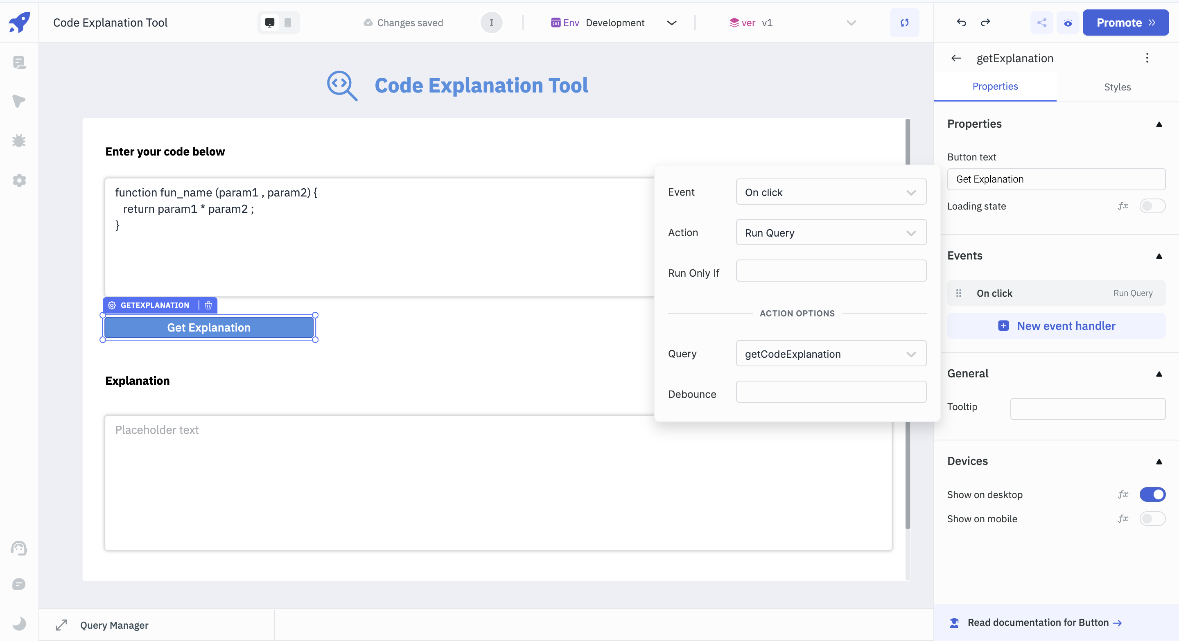Click the Promote button
This screenshot has height=641, width=1179.
point(1125,23)
